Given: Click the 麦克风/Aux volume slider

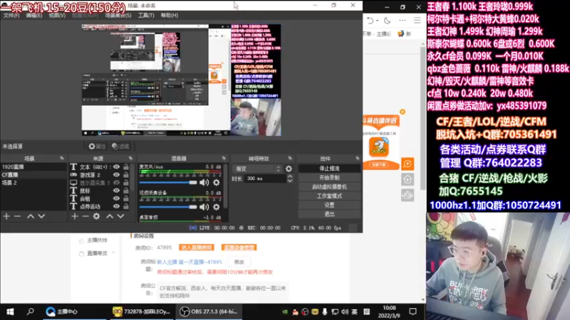Looking at the screenshot, I should point(168,183).
